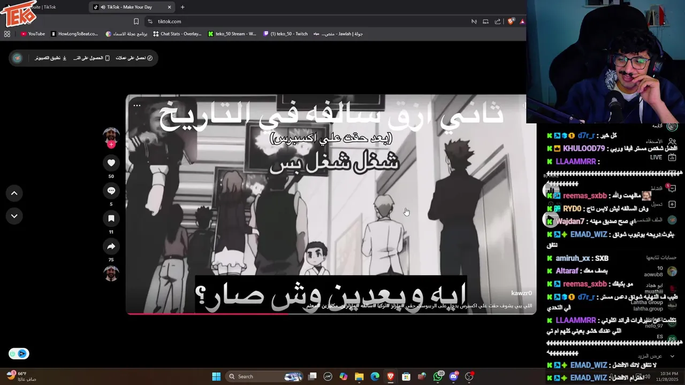Launch Copilot from the taskbar

[344, 376]
